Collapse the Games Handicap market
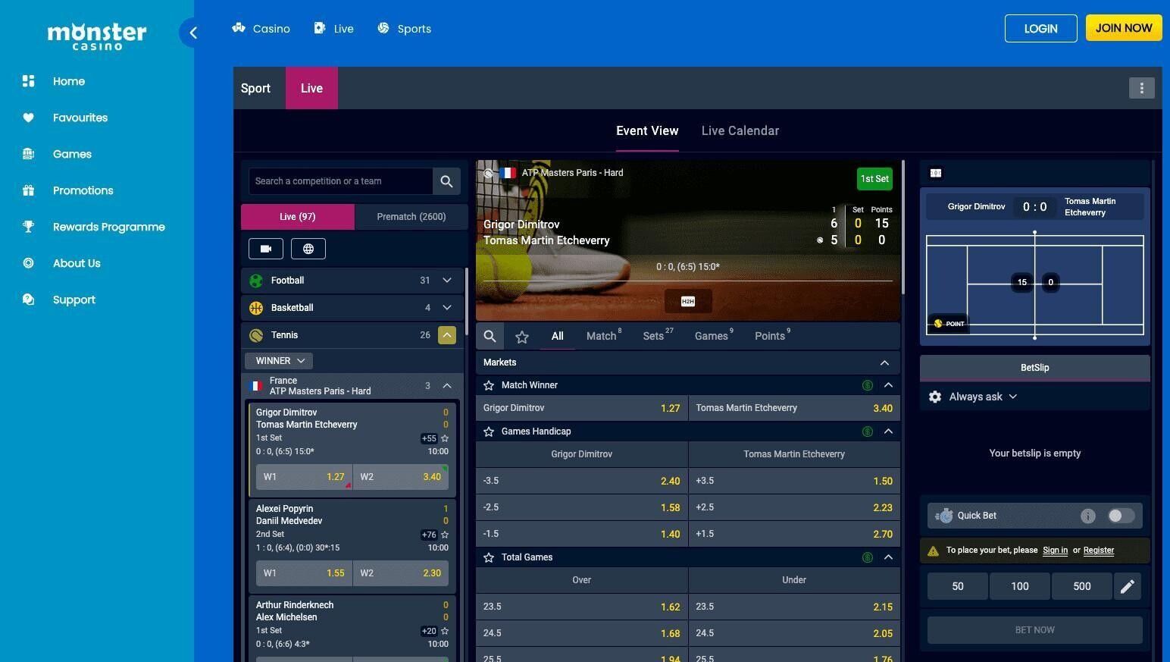The image size is (1170, 662). 888,431
